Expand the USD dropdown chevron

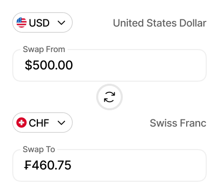[61, 22]
